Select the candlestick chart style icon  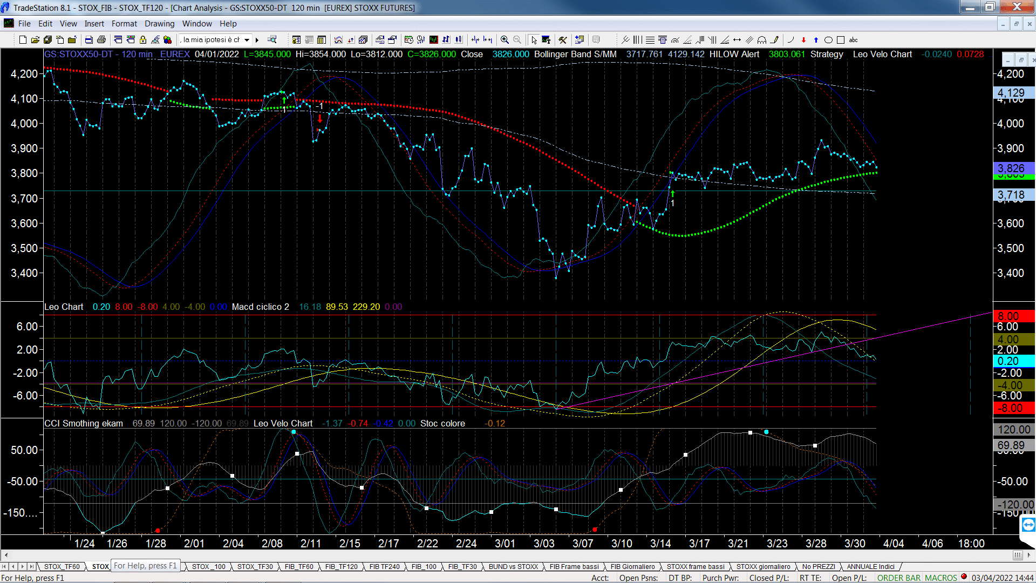[x=459, y=39]
